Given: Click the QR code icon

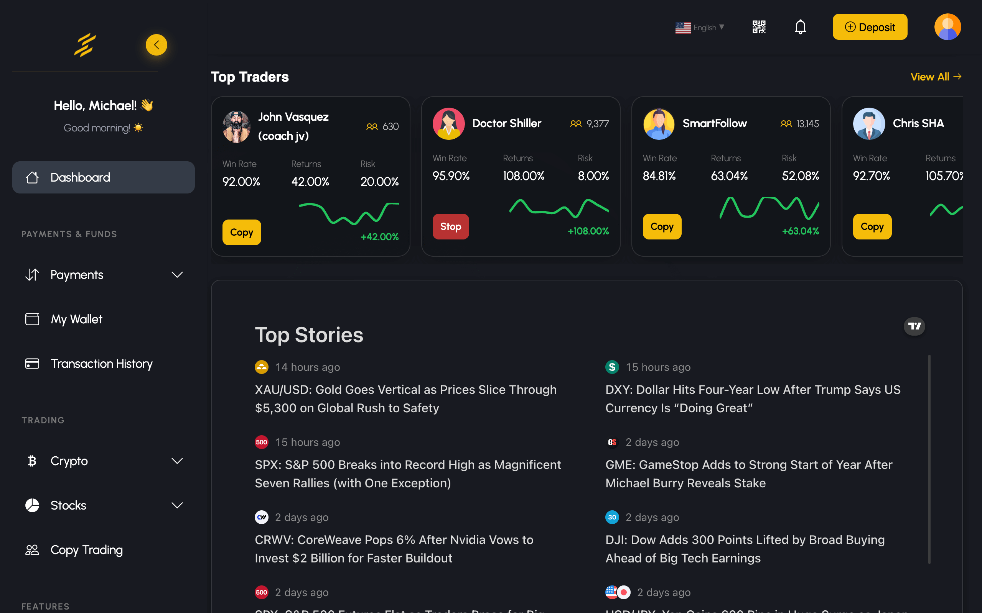Looking at the screenshot, I should pos(759,27).
